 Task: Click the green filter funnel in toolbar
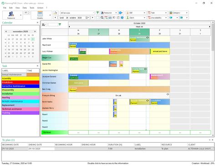(x=98, y=13)
